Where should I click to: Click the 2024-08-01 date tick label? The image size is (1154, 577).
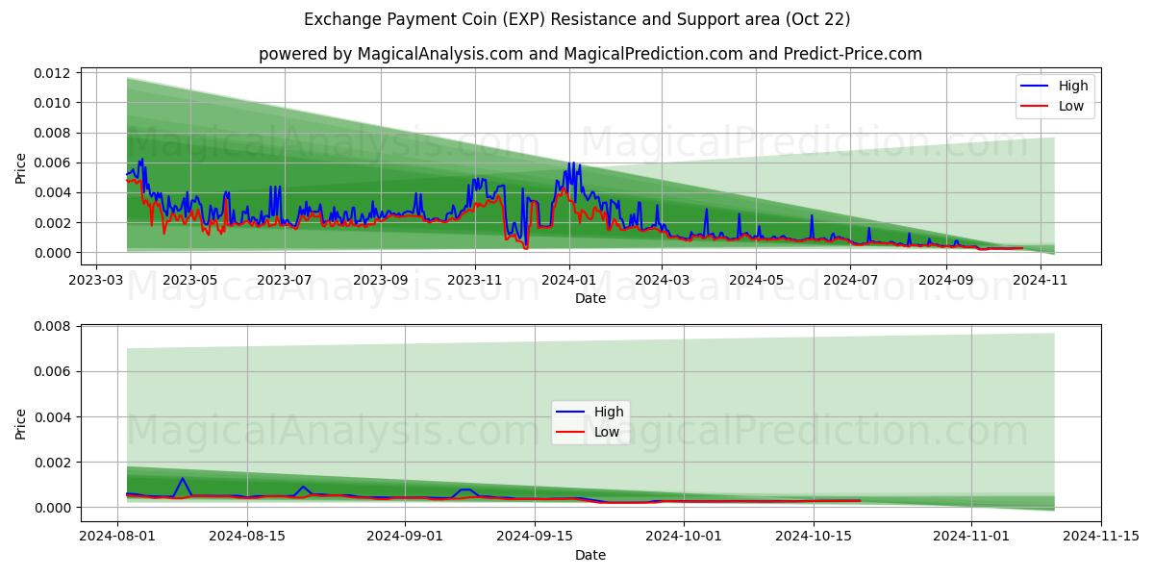(117, 536)
